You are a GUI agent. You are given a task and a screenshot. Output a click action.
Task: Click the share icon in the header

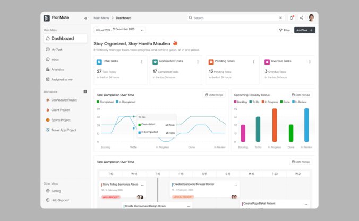[x=301, y=17]
